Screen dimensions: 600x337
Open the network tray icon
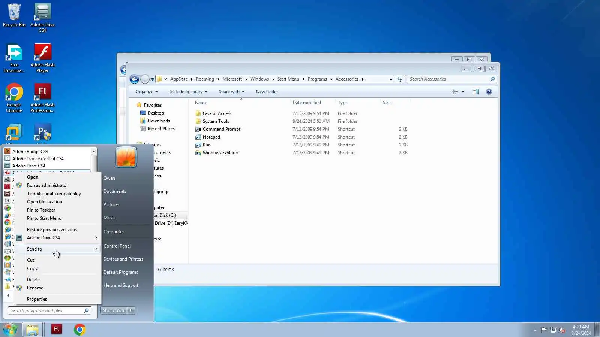(x=553, y=330)
